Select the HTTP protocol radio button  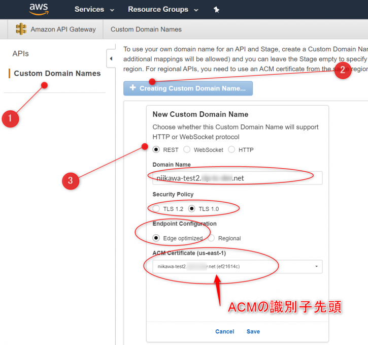(x=231, y=149)
